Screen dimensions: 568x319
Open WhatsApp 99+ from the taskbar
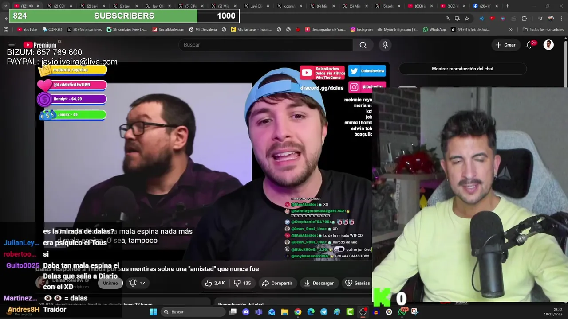402,312
